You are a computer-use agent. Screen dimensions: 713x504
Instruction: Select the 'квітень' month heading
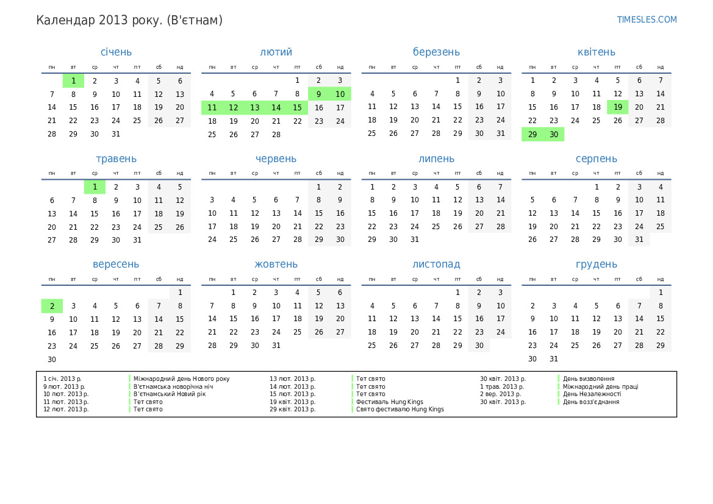click(x=596, y=52)
